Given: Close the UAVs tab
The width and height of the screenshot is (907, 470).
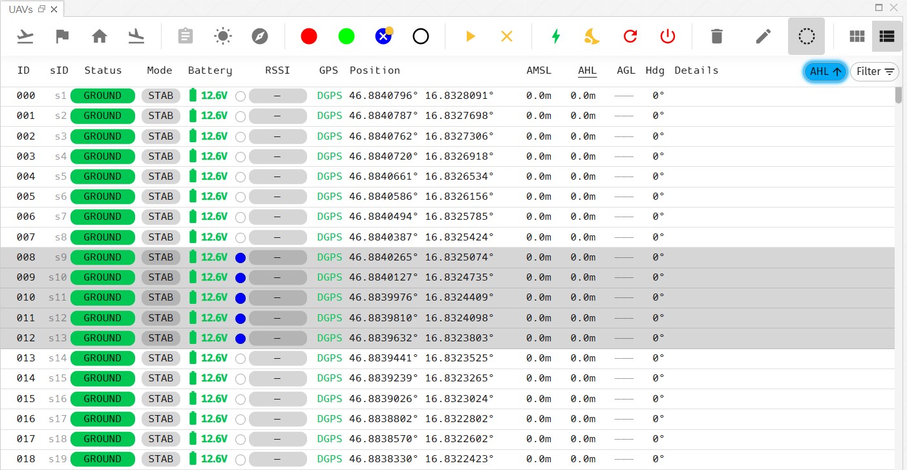Looking at the screenshot, I should [54, 9].
